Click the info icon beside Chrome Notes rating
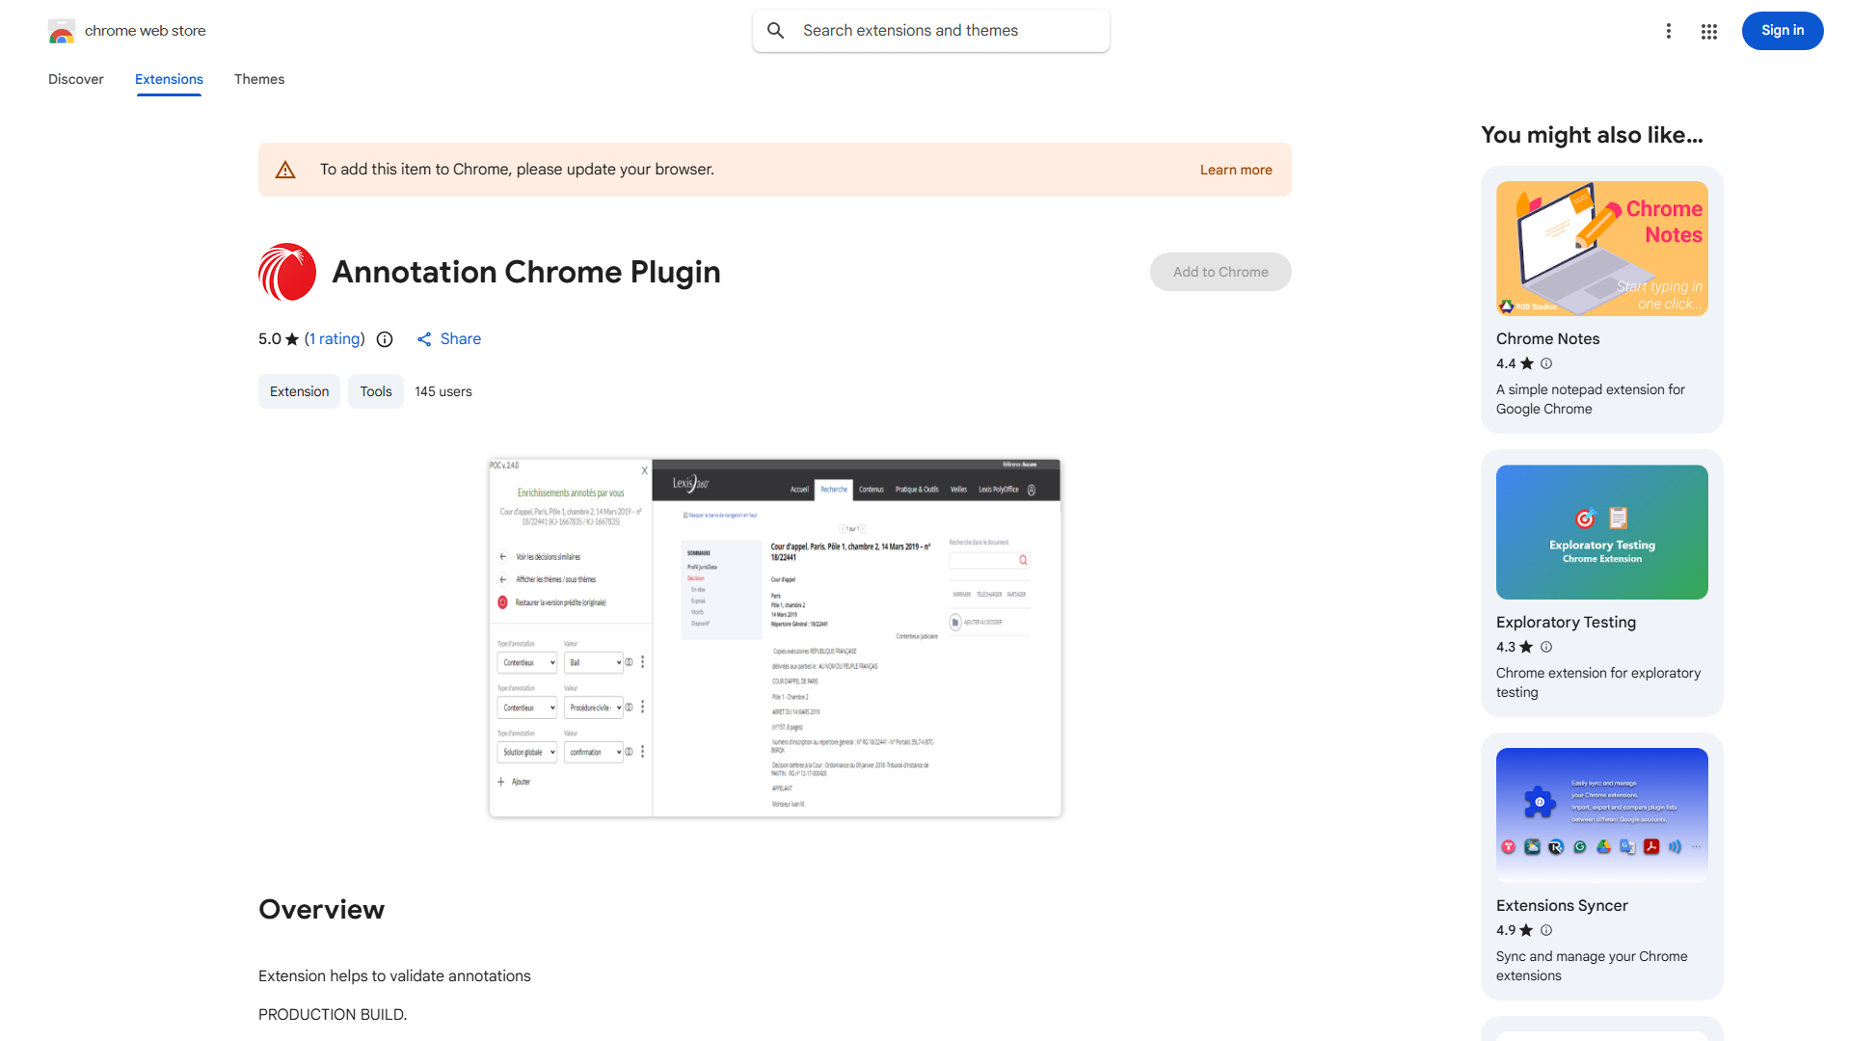The width and height of the screenshot is (1851, 1041). [1546, 363]
